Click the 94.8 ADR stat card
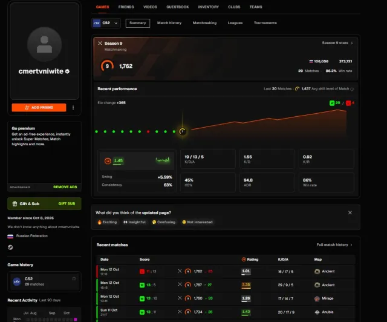387x322 pixels. (267, 182)
